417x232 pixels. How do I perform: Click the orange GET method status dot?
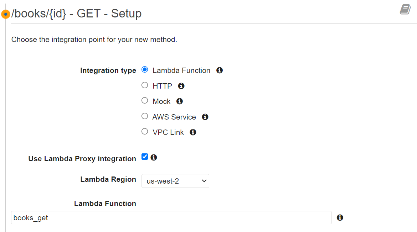pyautogui.click(x=5, y=14)
